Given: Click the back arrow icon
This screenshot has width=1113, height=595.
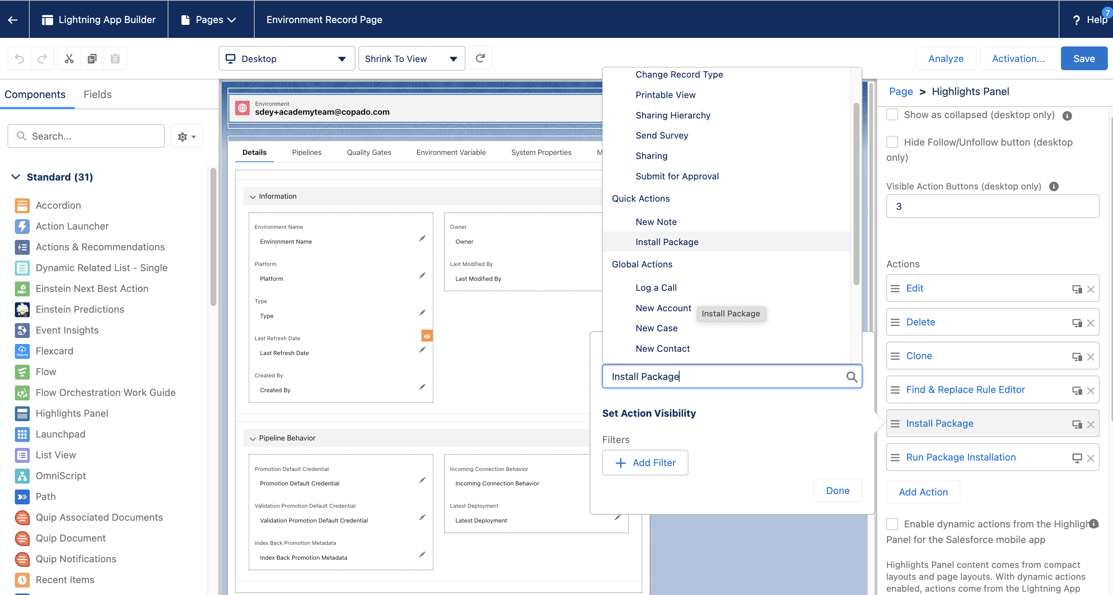Looking at the screenshot, I should pos(13,19).
